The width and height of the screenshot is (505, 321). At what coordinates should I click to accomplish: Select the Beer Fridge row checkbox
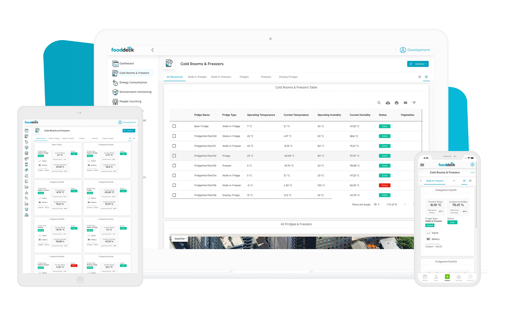pos(174,126)
